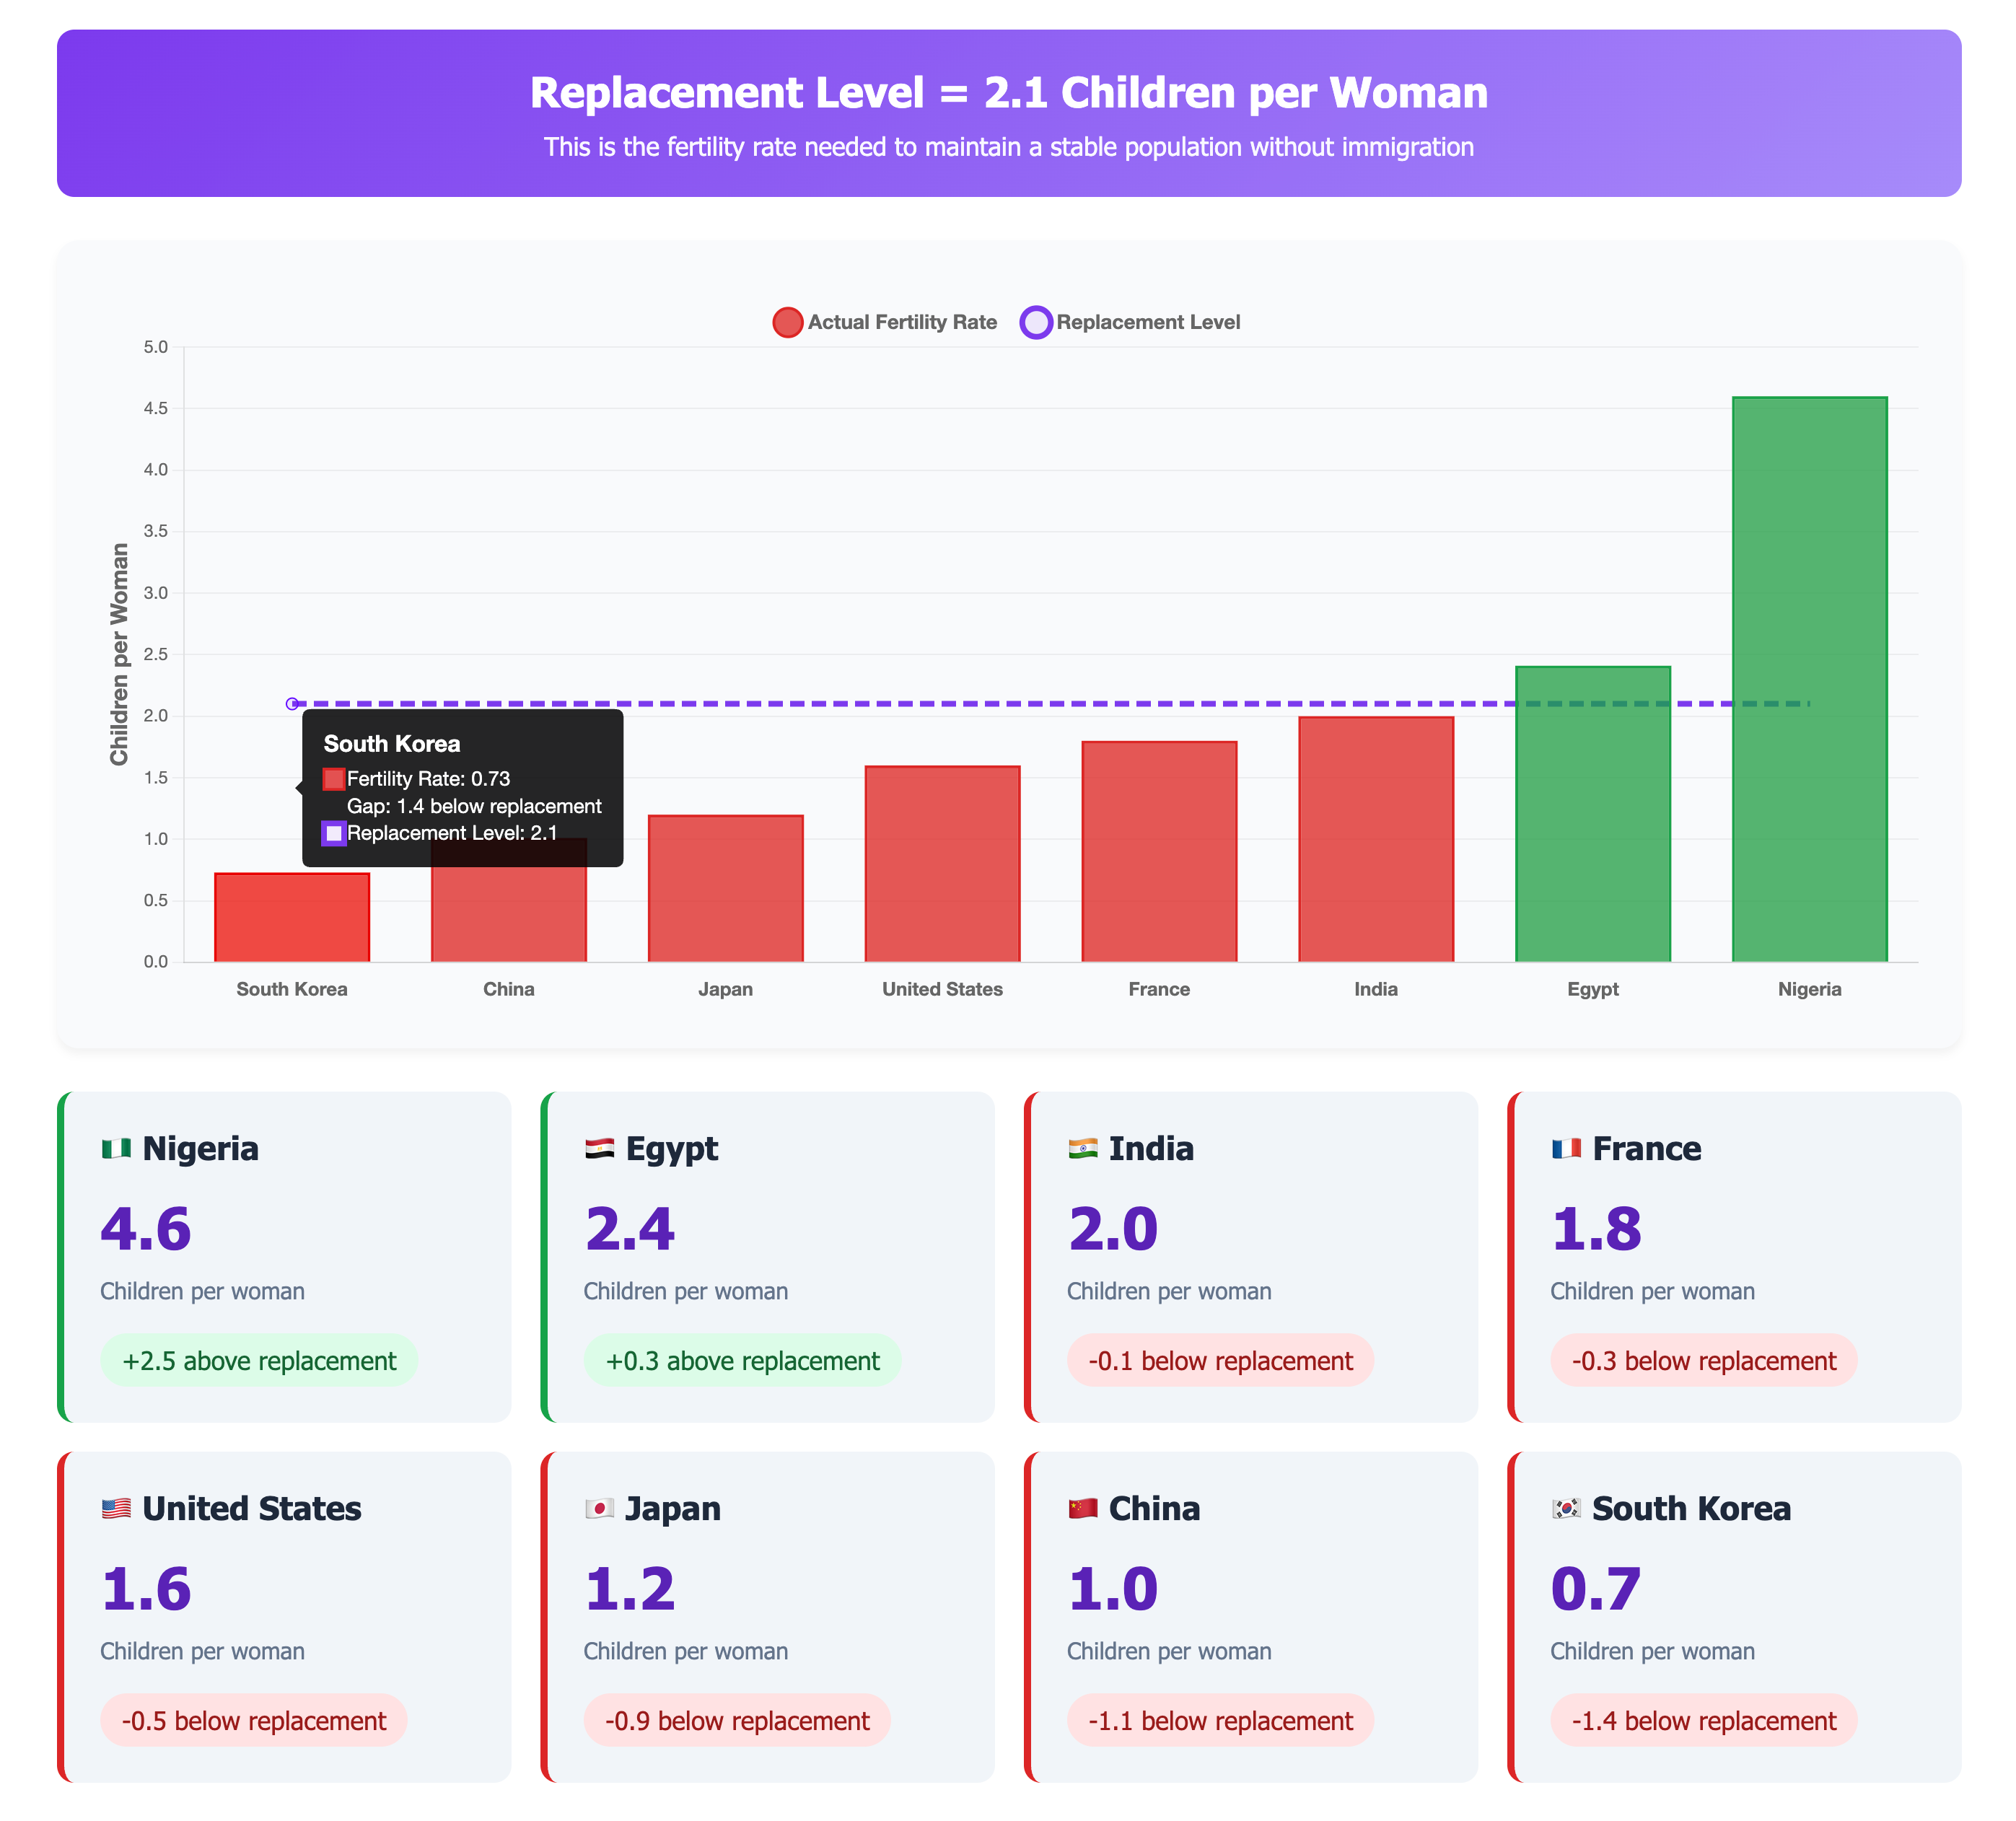The width and height of the screenshot is (2016, 1821).
Task: Click the Egypt flag icon
Action: [x=599, y=1148]
